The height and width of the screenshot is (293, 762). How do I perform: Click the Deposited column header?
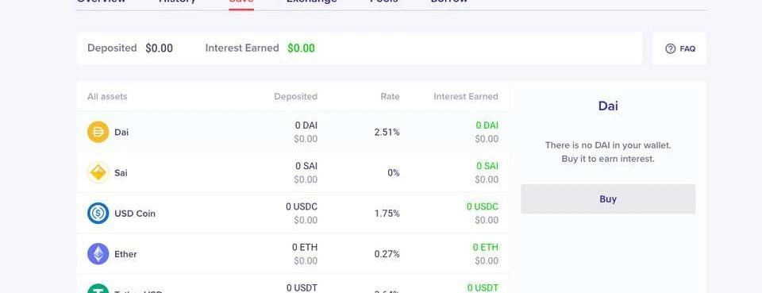pos(295,96)
